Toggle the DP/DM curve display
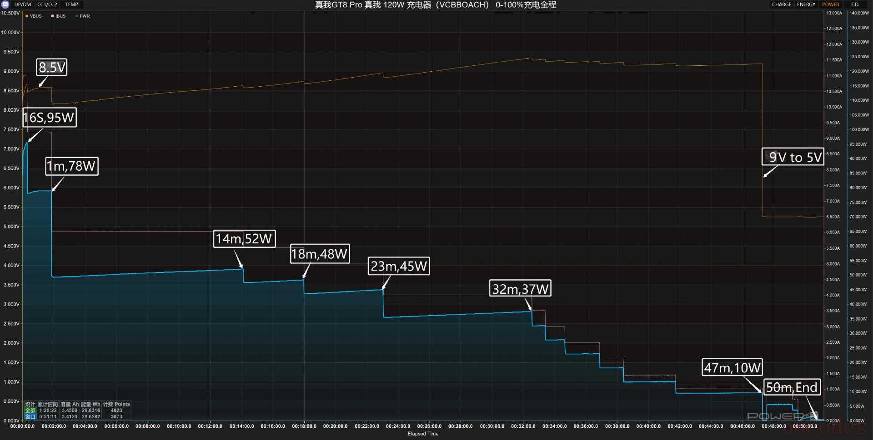Viewport: 873px width, 440px height. click(23, 5)
